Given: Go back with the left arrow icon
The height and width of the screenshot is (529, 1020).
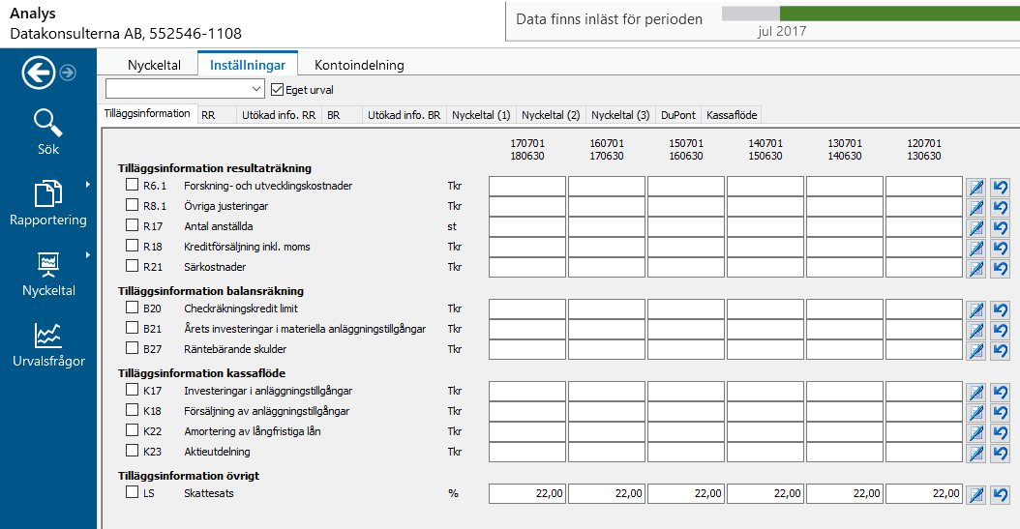Looking at the screenshot, I should coord(39,73).
